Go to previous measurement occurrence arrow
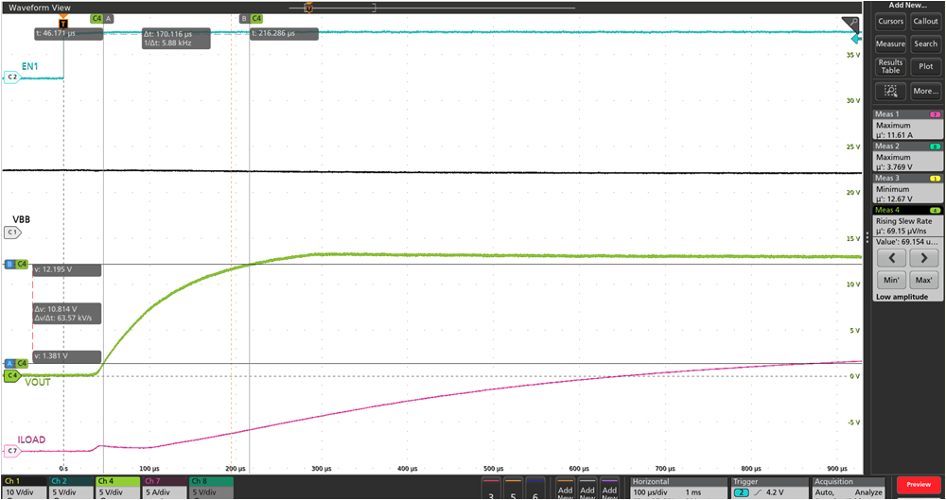The height and width of the screenshot is (500, 946). [890, 257]
